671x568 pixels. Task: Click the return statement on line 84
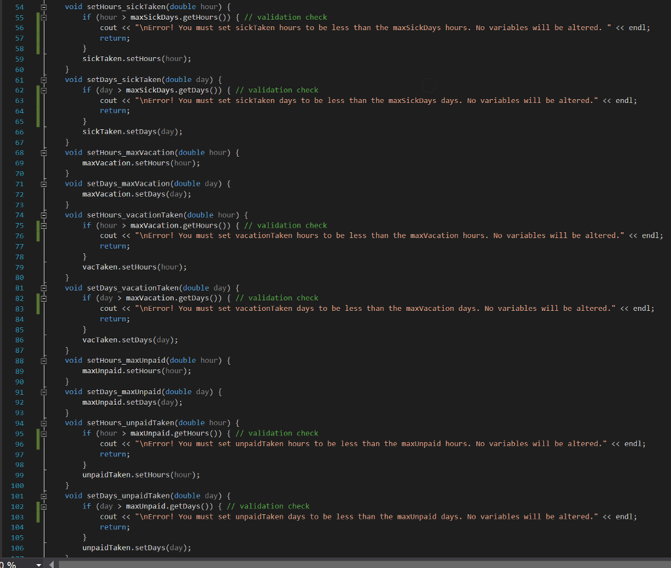115,319
